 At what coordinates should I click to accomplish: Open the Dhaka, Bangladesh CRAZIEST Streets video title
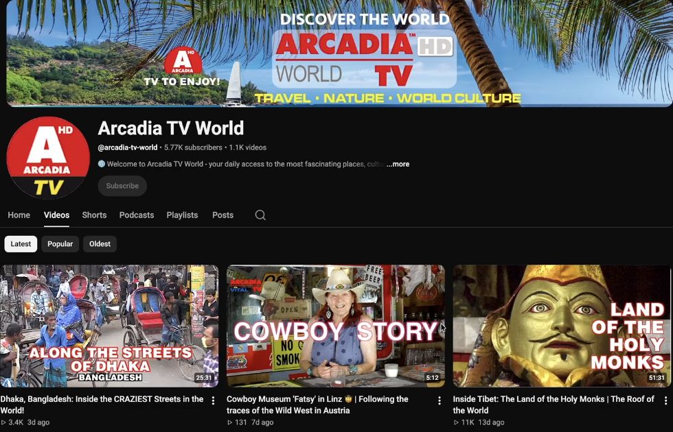(102, 405)
